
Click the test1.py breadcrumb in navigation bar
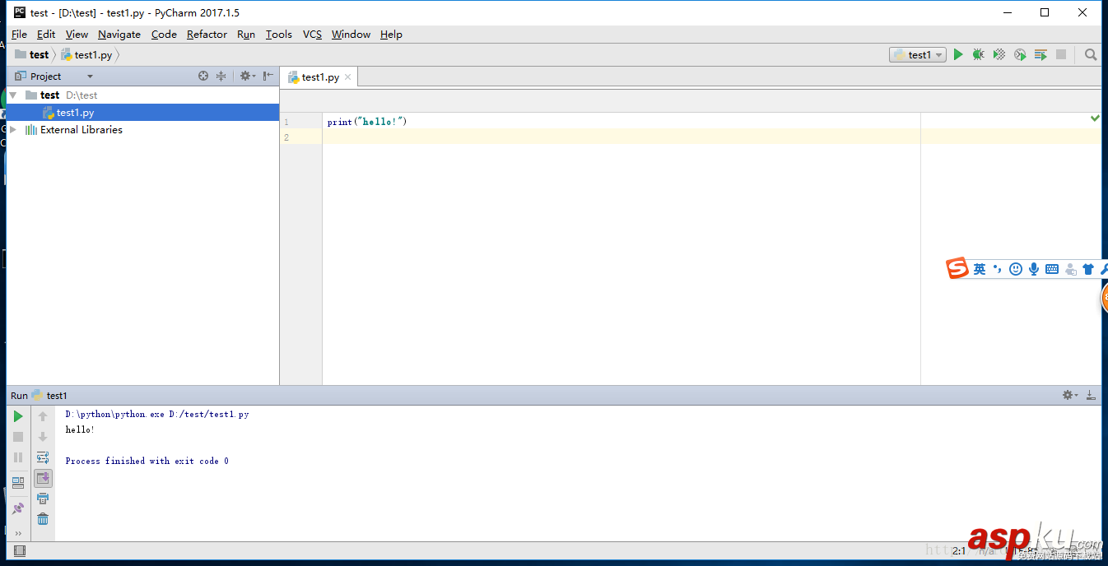tap(86, 55)
